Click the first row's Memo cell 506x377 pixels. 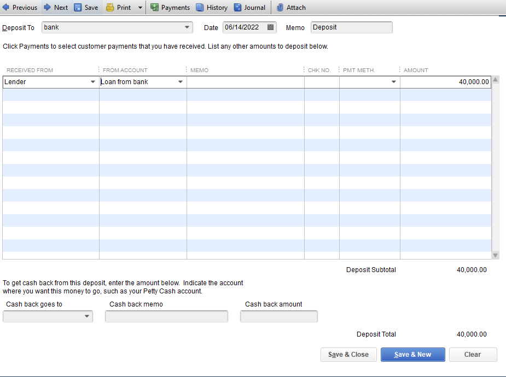[x=246, y=82]
